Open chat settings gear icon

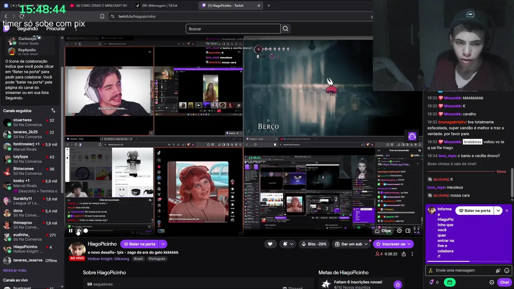coord(492,282)
